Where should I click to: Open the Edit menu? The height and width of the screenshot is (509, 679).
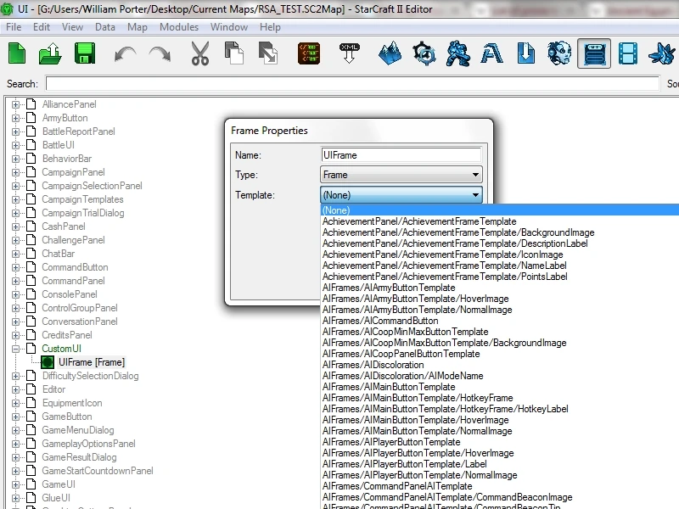click(x=41, y=27)
